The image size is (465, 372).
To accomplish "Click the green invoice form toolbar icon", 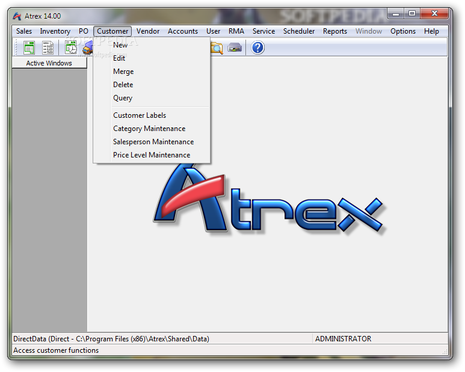I will [x=29, y=47].
